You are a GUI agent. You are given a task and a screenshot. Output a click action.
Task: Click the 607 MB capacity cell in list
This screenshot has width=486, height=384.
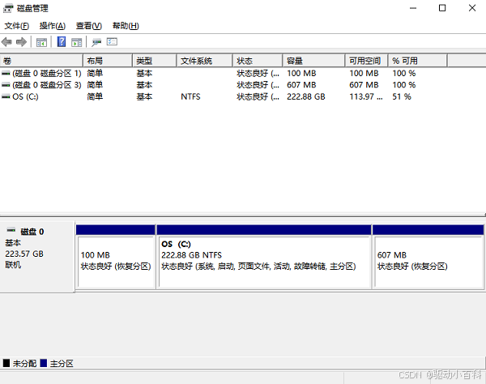point(301,85)
